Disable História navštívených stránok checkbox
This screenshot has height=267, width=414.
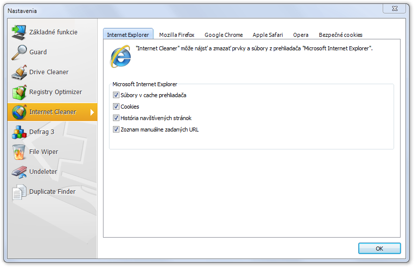(116, 118)
